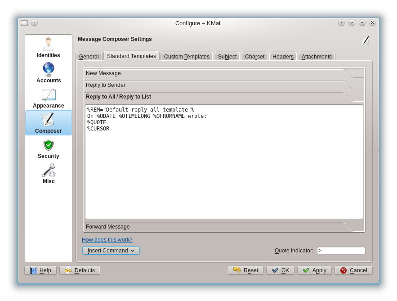Image resolution: width=397 pixels, height=301 pixels.
Task: Open the Headers tab
Action: [x=283, y=56]
